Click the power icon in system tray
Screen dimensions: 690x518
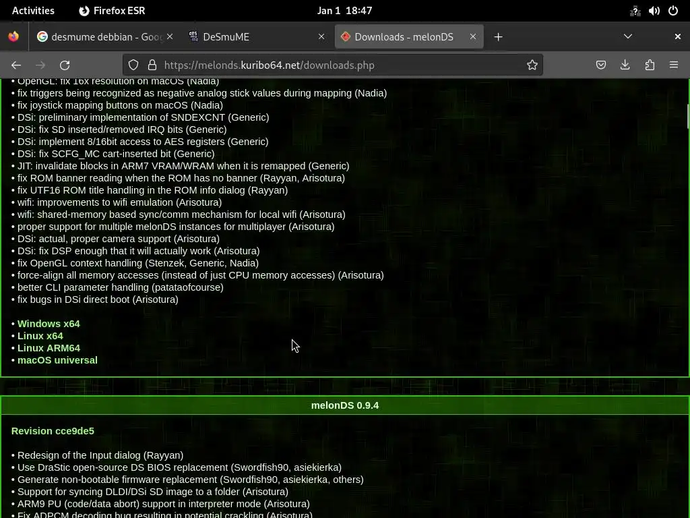pyautogui.click(x=673, y=11)
